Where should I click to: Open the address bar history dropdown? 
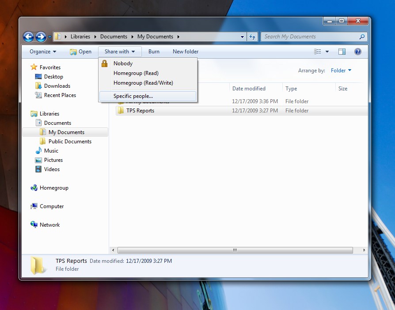[242, 37]
